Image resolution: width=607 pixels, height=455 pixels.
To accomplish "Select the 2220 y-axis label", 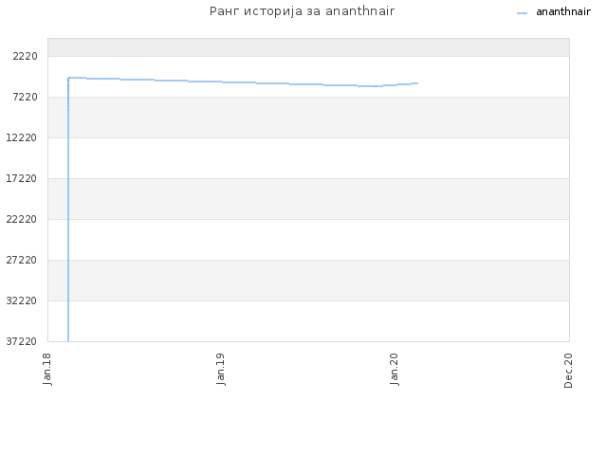I will click(26, 57).
